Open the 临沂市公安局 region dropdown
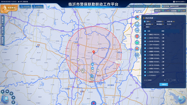Screen dimensions: 187x105 tap(178, 6)
